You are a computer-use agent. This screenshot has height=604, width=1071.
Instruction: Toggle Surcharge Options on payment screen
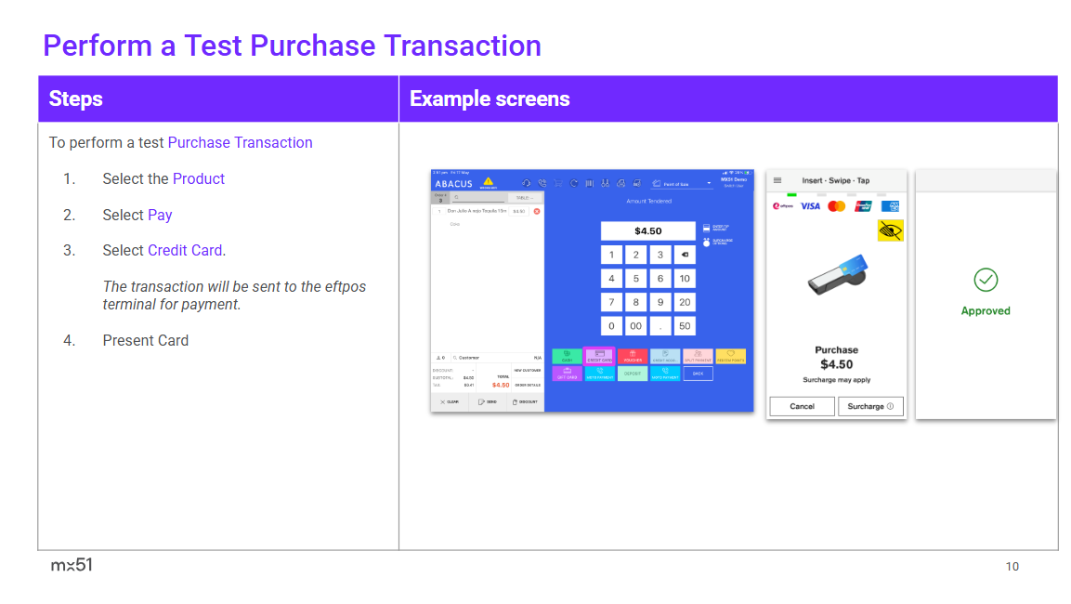tap(706, 242)
